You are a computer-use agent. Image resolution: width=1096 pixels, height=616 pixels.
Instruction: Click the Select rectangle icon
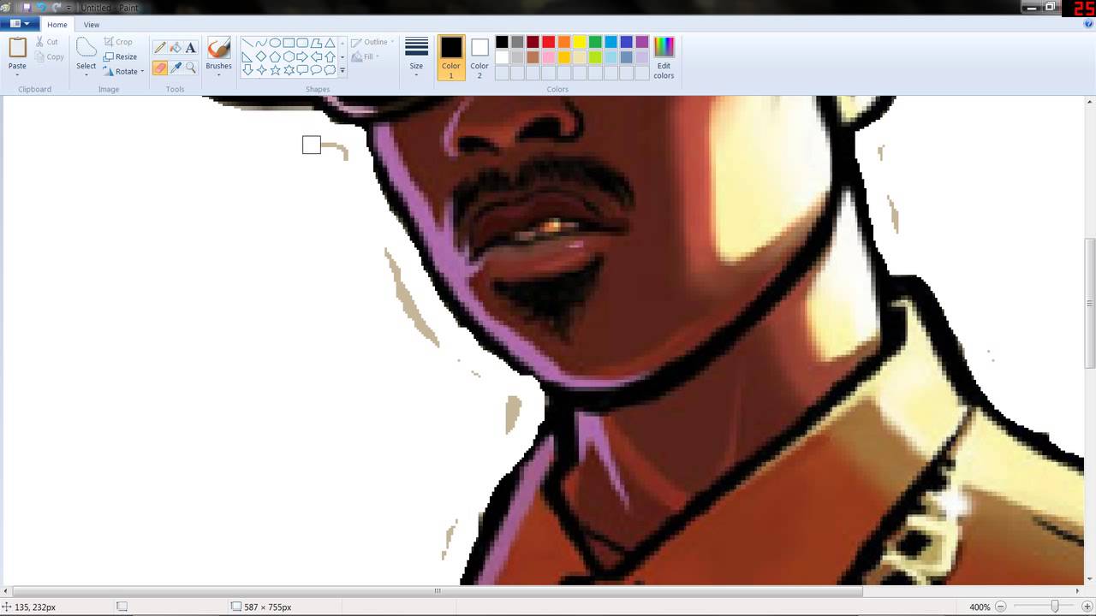pos(86,48)
